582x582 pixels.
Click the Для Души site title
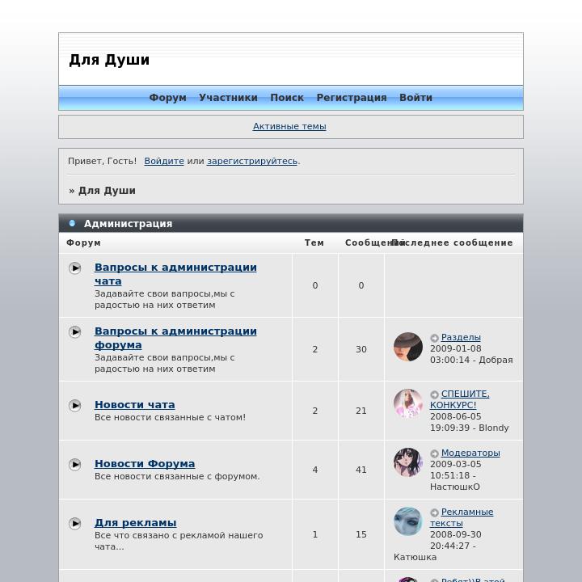coord(109,60)
